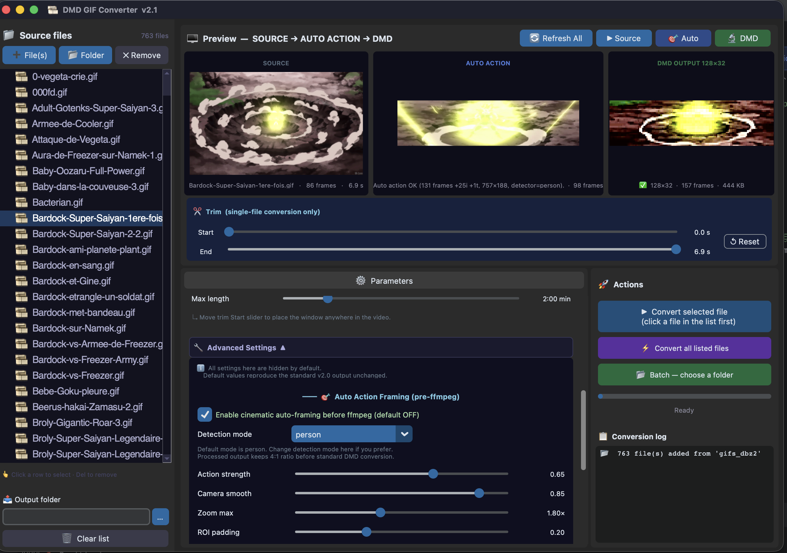Click the DMD OUTPUT preview thumbnail
787x553 pixels.
tap(691, 123)
